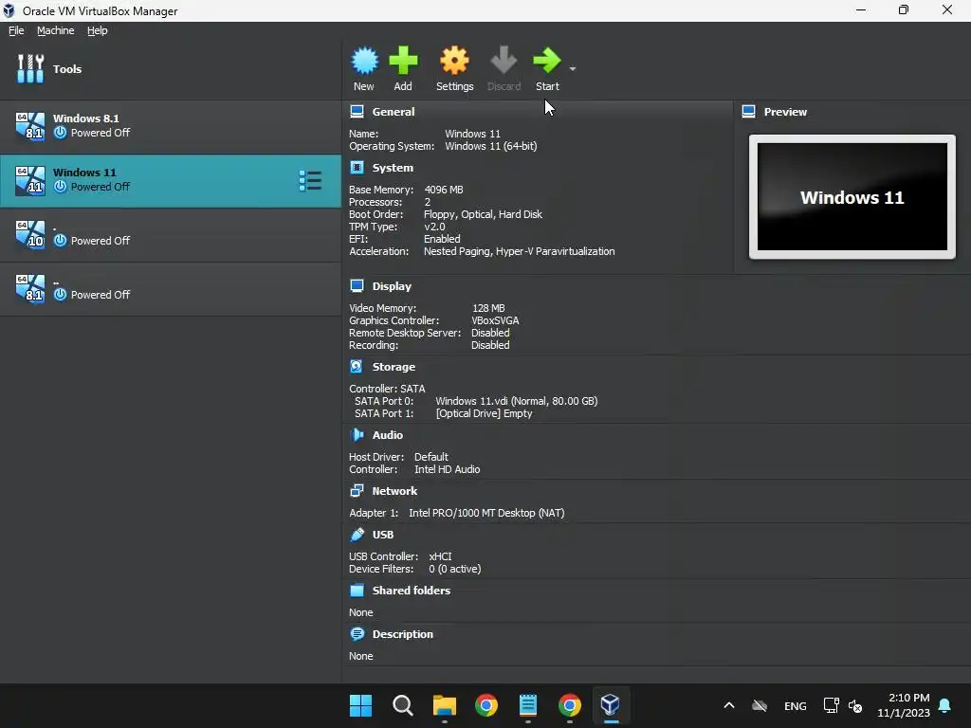Open the File menu
This screenshot has width=971, height=728.
click(x=16, y=30)
